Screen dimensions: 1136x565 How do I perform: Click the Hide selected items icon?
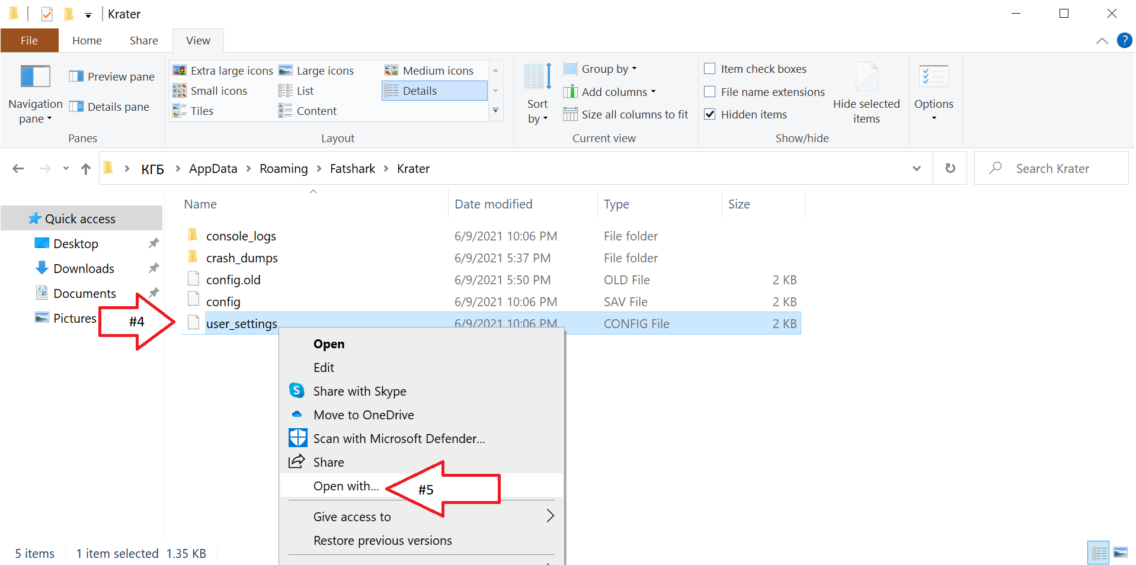click(x=866, y=77)
